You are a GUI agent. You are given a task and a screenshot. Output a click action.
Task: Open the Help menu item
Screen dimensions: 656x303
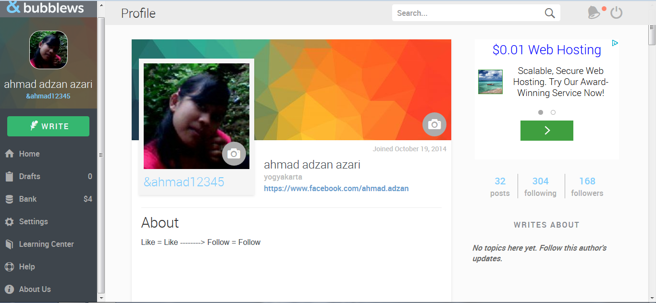pos(48,267)
